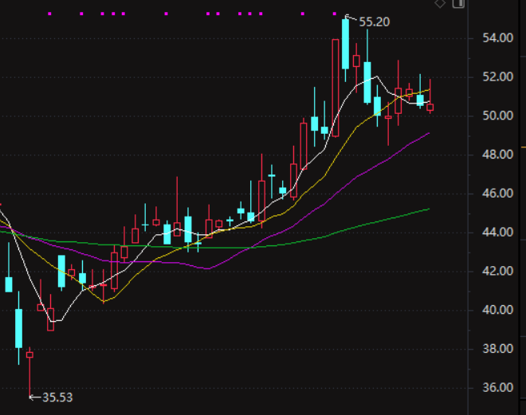Select the 50.00 price axis label
This screenshot has width=526, height=415.
click(498, 116)
